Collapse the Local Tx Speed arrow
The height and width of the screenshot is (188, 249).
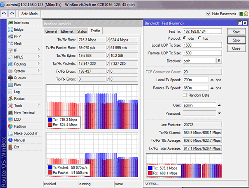click(212, 80)
